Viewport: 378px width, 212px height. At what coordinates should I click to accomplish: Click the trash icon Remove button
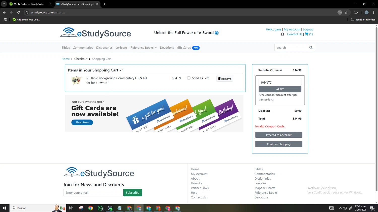tap(225, 79)
